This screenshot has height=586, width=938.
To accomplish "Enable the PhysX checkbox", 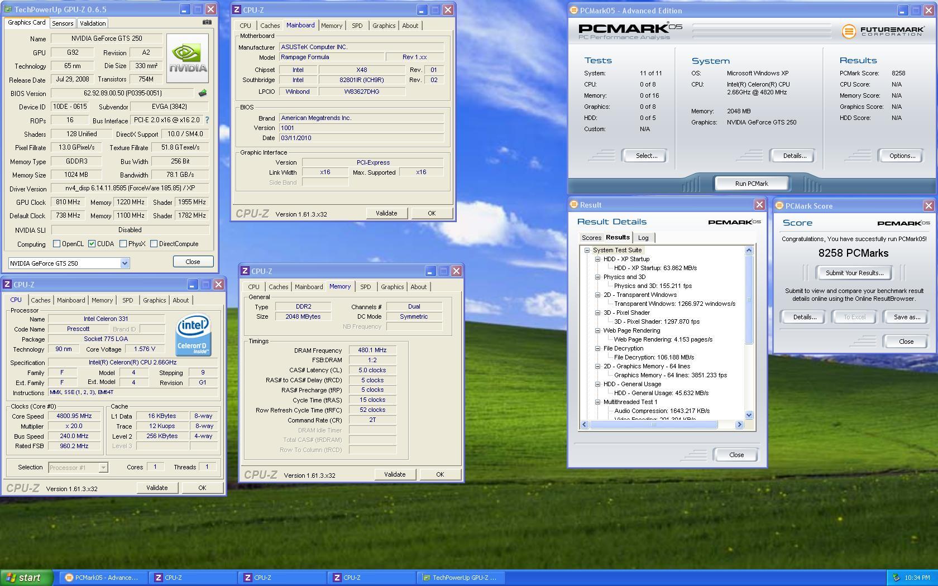I will (123, 244).
